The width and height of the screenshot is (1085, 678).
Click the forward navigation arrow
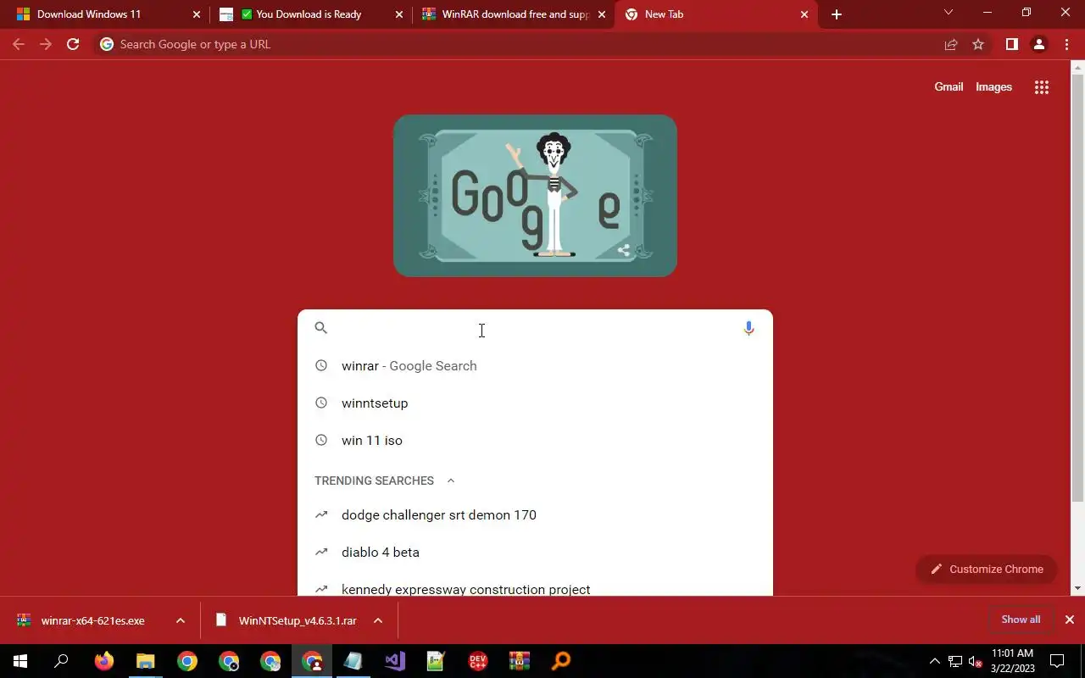point(46,44)
